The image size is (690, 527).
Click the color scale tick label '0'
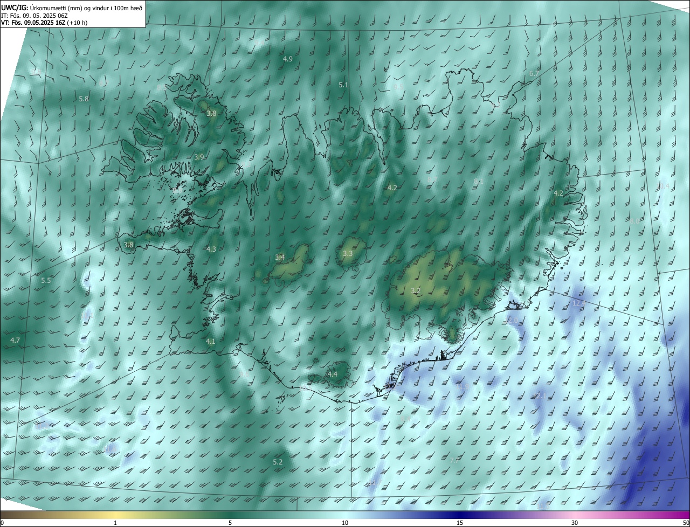tap(2, 523)
